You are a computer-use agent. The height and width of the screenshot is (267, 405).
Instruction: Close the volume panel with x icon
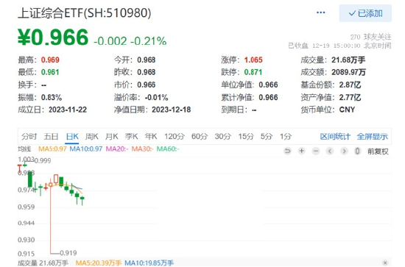(385, 263)
